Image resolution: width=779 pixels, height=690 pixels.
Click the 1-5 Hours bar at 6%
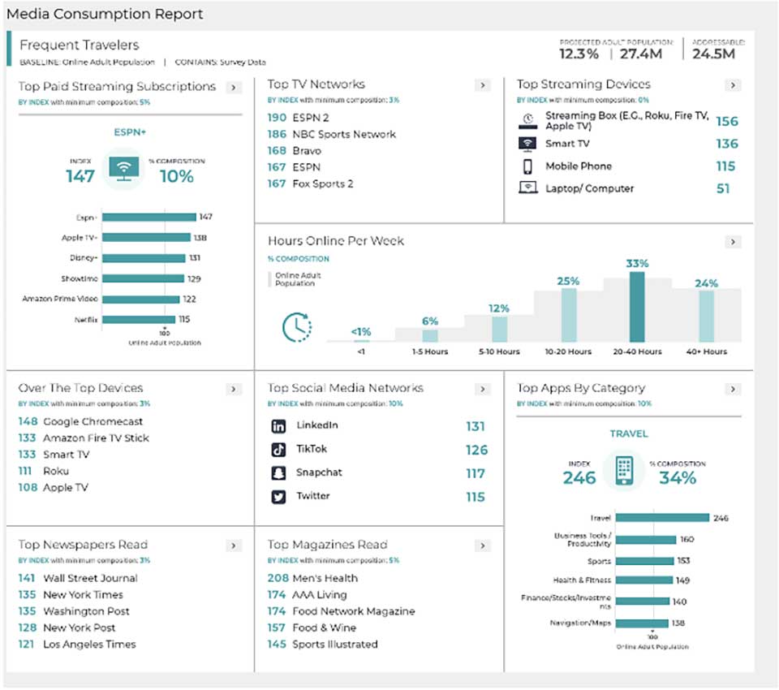pos(430,335)
